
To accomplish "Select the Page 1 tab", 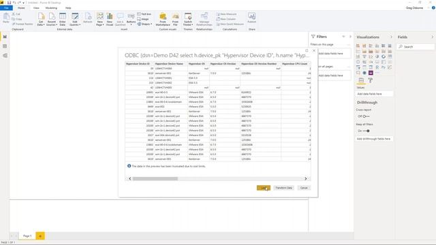I will 27,236.
